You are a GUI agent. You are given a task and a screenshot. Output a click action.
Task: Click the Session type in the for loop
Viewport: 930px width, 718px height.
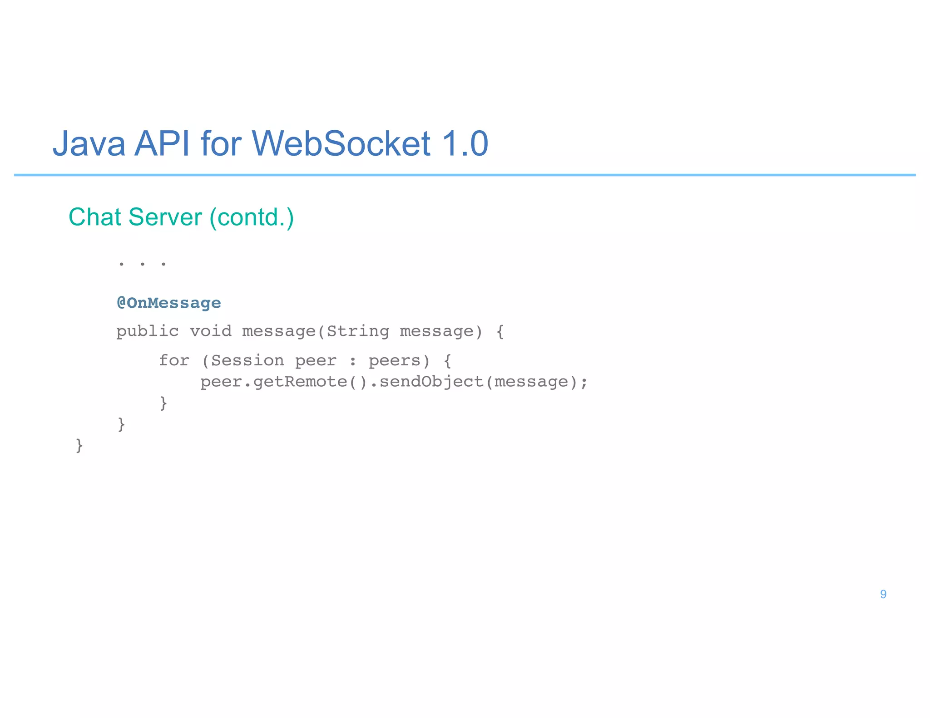coord(247,360)
